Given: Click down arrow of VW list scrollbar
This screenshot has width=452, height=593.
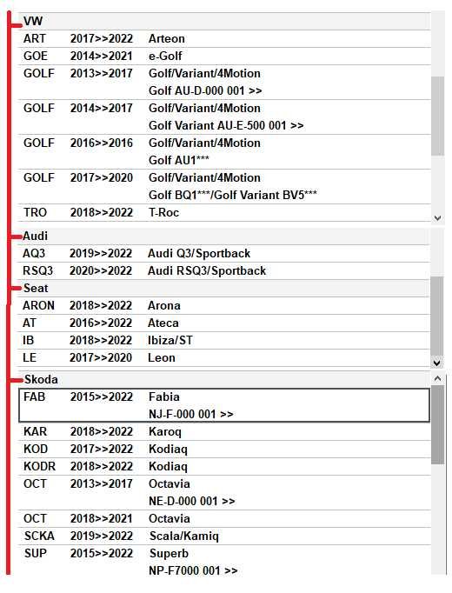Looking at the screenshot, I should (x=437, y=218).
